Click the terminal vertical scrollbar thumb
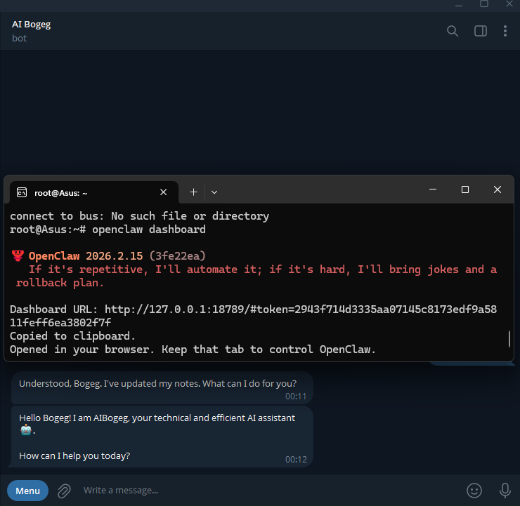The width and height of the screenshot is (520, 506). tap(509, 338)
